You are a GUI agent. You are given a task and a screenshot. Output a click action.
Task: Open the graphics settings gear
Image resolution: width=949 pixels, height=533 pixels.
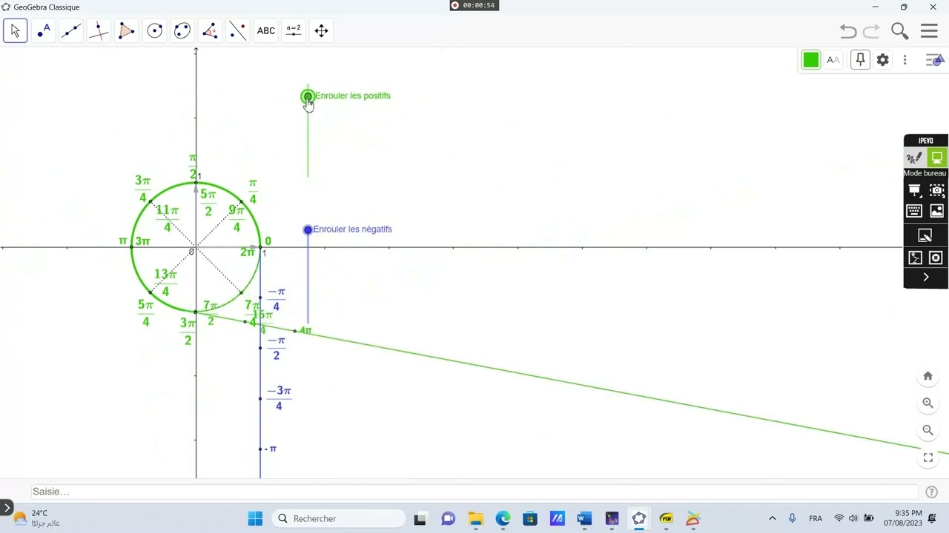(x=882, y=60)
